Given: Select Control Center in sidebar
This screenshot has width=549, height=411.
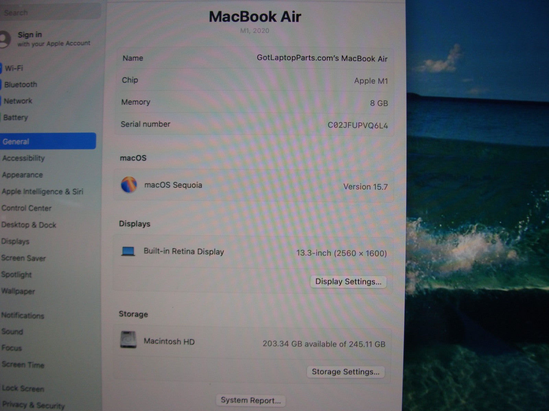Looking at the screenshot, I should click(26, 208).
